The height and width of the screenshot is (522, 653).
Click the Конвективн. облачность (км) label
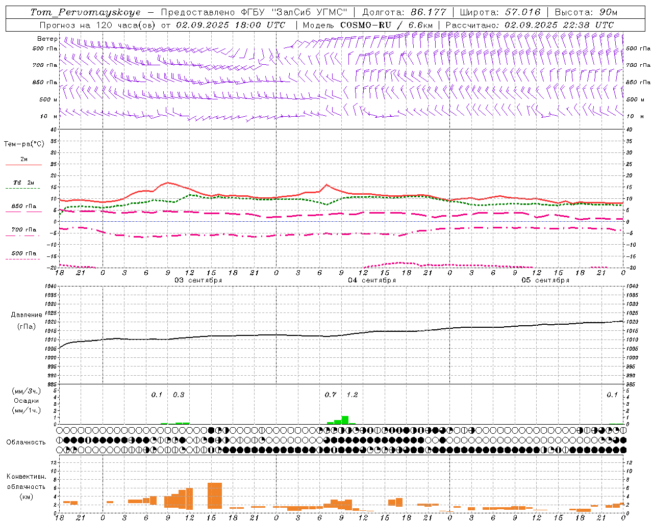point(26,486)
